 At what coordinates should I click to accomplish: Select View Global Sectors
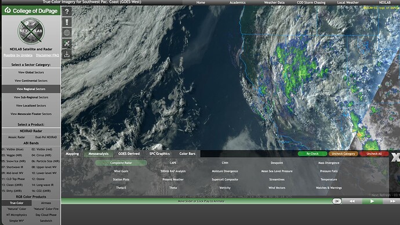click(x=31, y=72)
